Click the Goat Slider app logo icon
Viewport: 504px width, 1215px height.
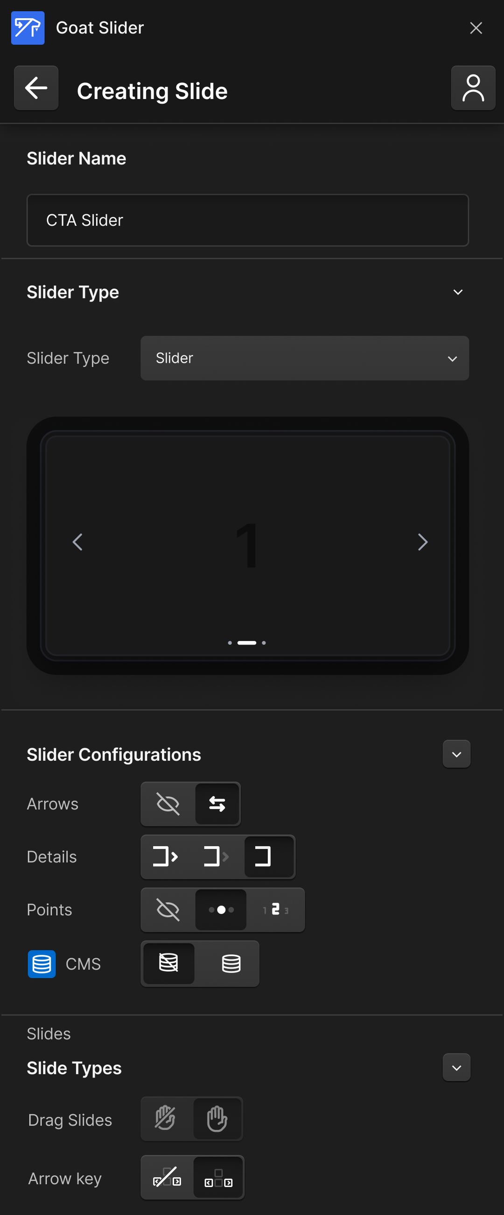point(28,28)
